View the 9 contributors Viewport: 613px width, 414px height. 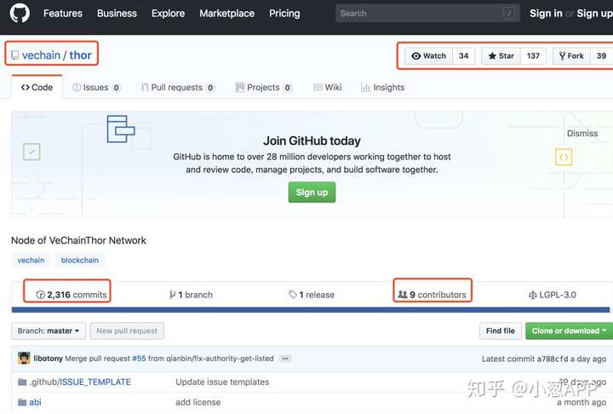(x=432, y=295)
